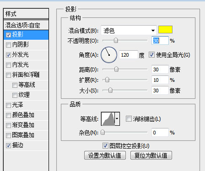Select the 投影 style entry label

18,35
